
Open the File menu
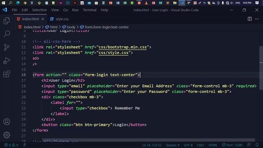coord(15,10)
